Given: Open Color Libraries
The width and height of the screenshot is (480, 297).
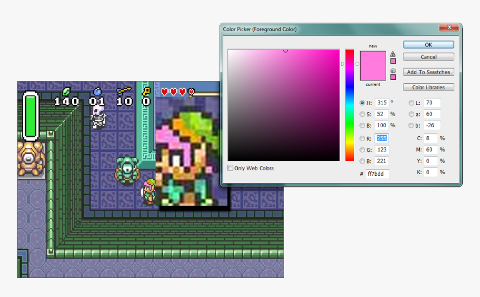Looking at the screenshot, I should click(x=428, y=87).
